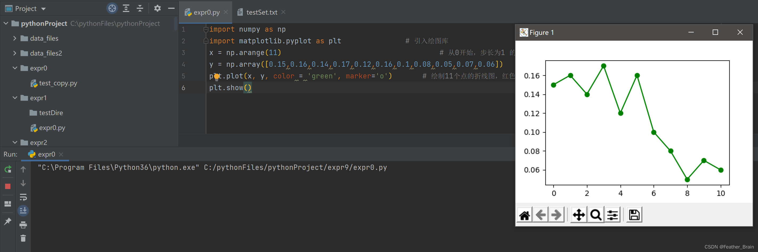Toggle soft-wrap in the Run console
This screenshot has width=758, height=252.
click(23, 197)
